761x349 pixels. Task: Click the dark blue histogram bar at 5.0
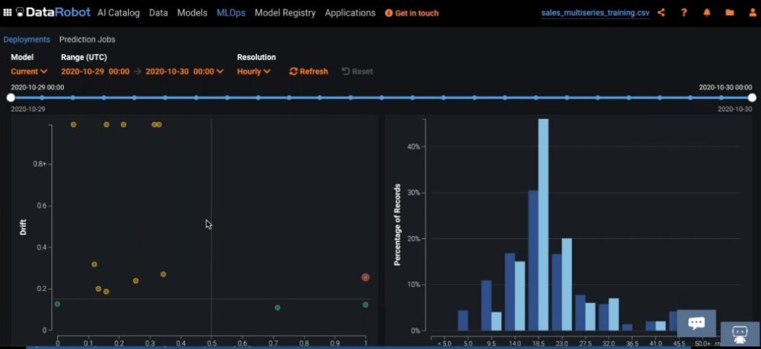point(463,320)
